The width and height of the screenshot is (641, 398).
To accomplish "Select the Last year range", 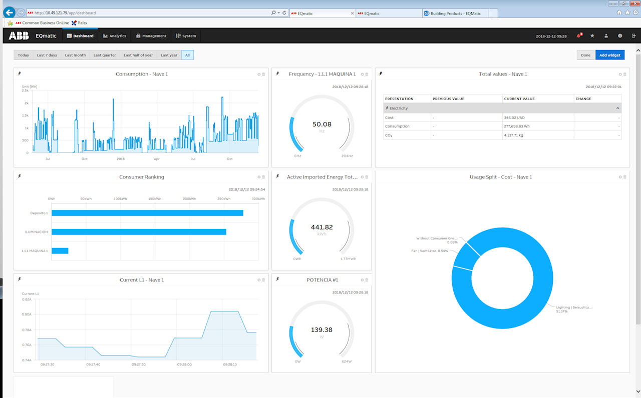I will point(169,55).
